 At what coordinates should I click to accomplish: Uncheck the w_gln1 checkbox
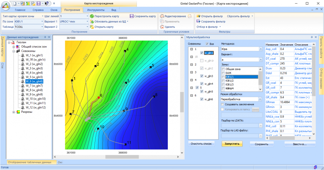tap(202, 53)
